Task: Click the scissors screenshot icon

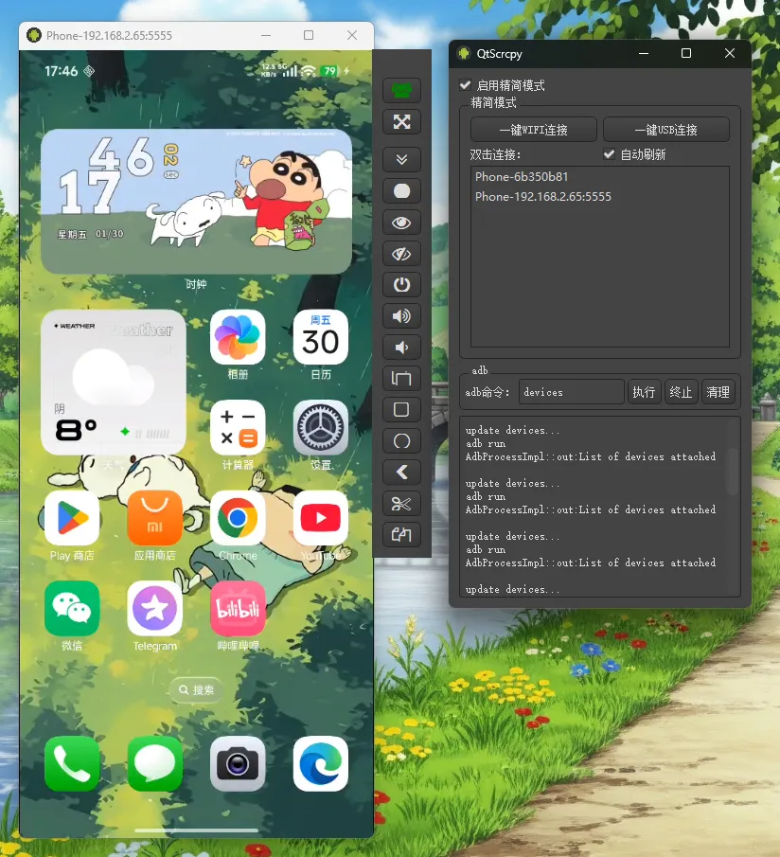Action: [x=401, y=504]
